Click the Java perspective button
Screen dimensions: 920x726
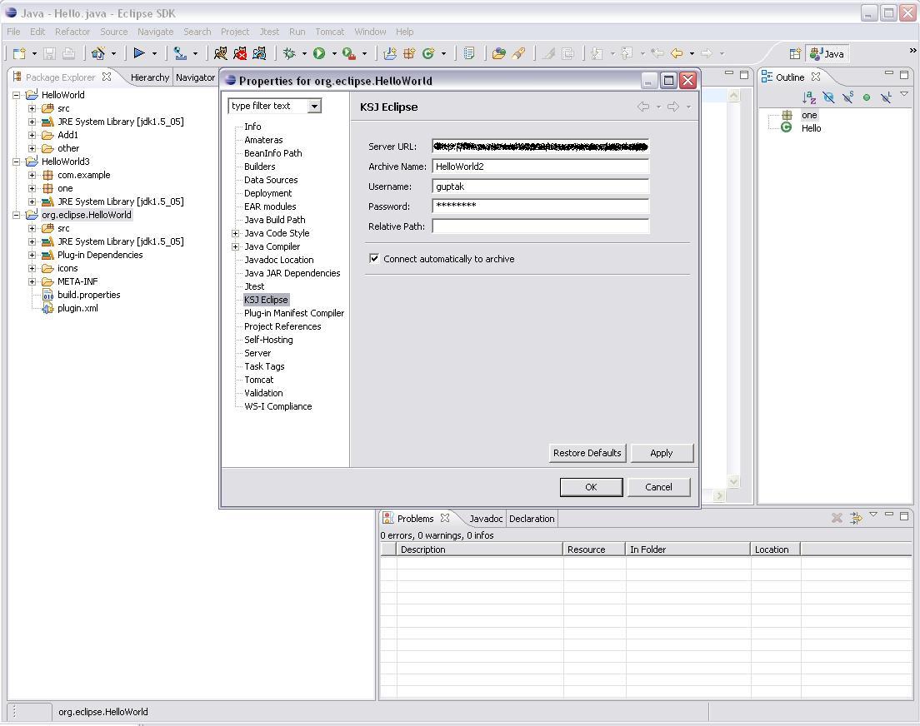[827, 54]
